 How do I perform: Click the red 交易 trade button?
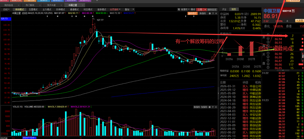pos(200,9)
